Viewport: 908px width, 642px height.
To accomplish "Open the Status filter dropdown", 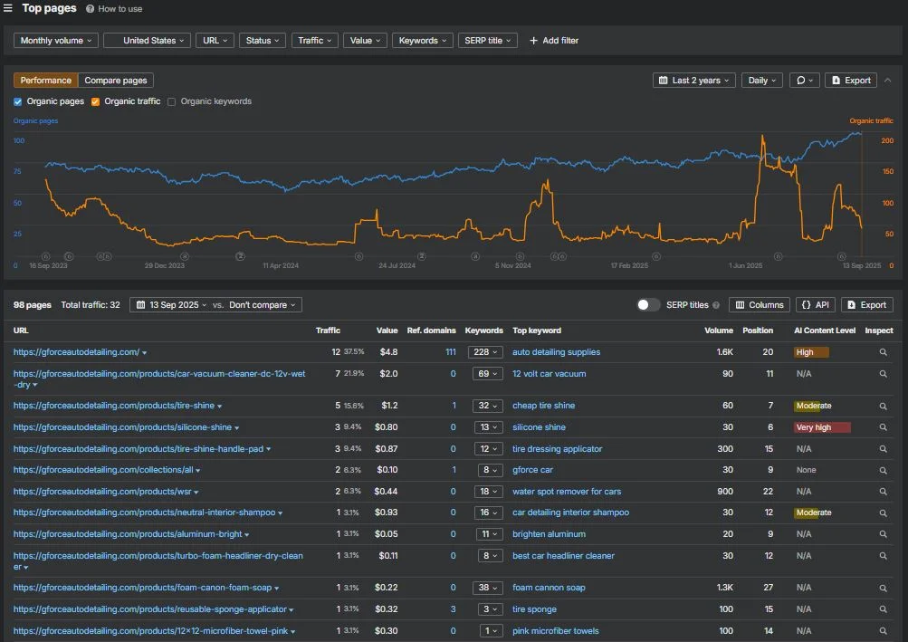I will [263, 41].
